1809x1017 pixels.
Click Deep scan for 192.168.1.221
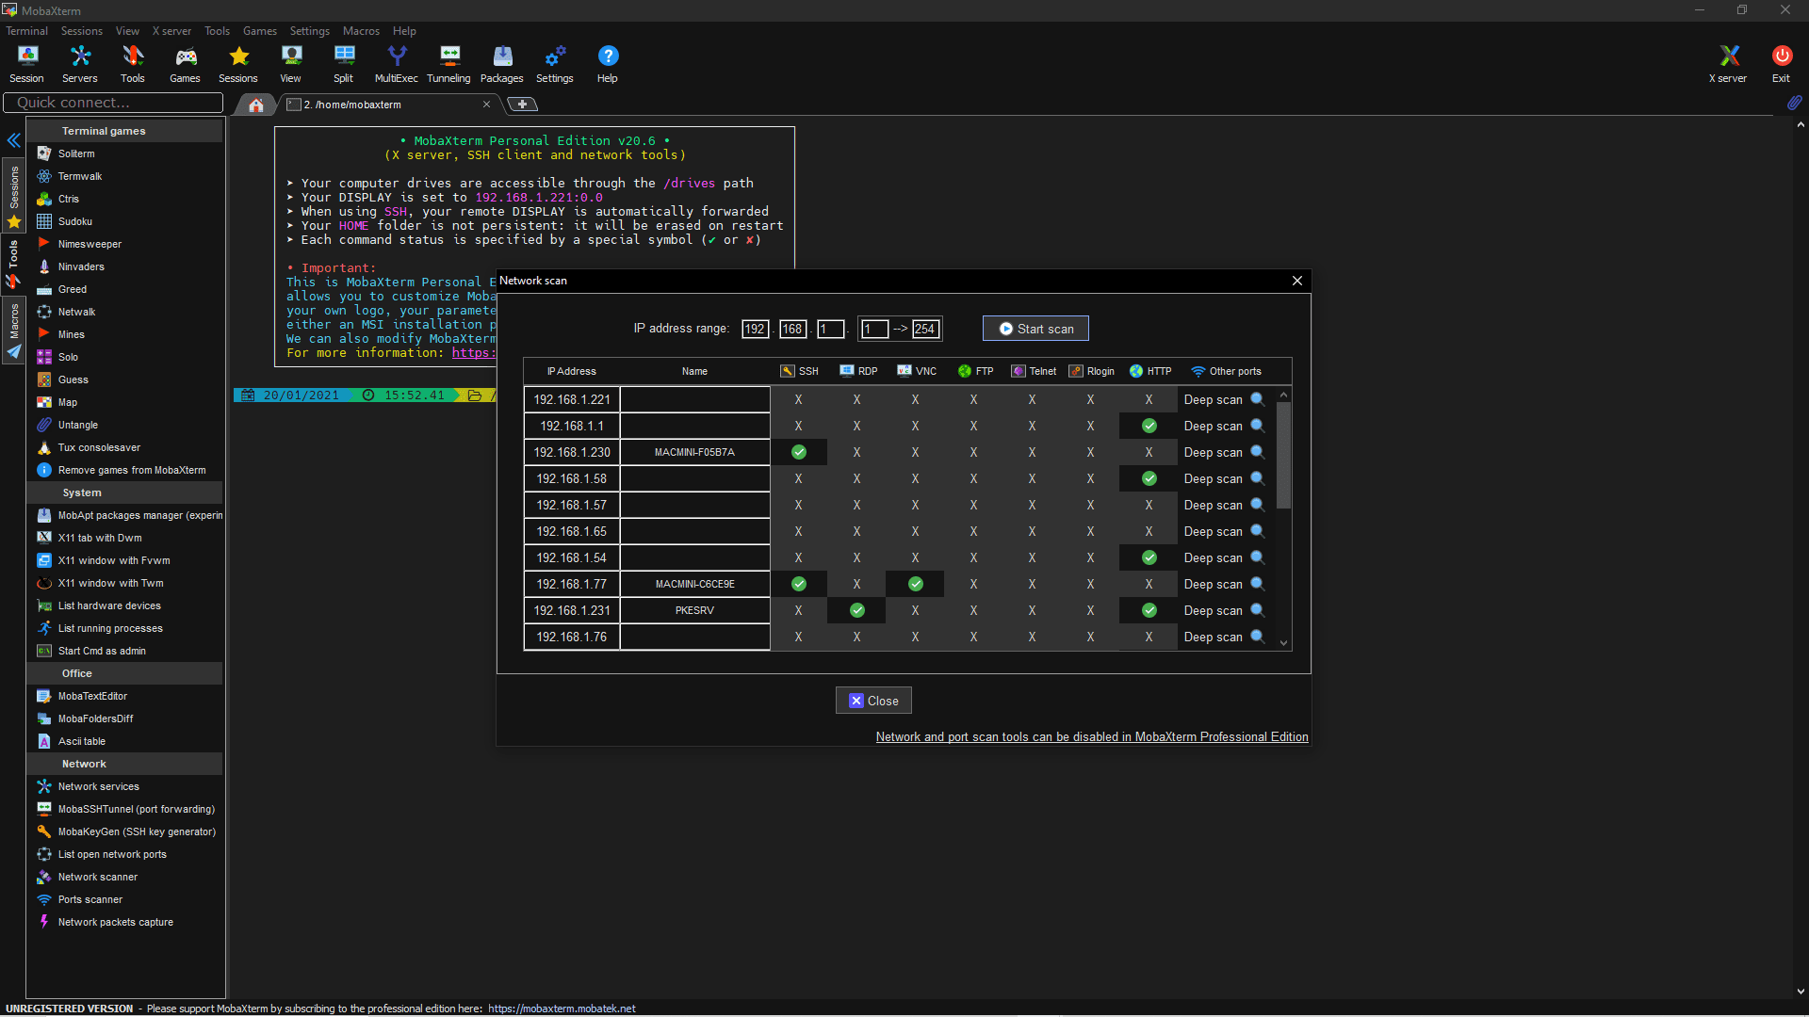[1223, 399]
